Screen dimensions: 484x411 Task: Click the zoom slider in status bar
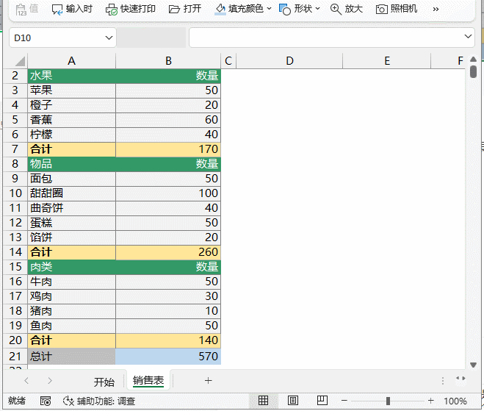tap(388, 401)
